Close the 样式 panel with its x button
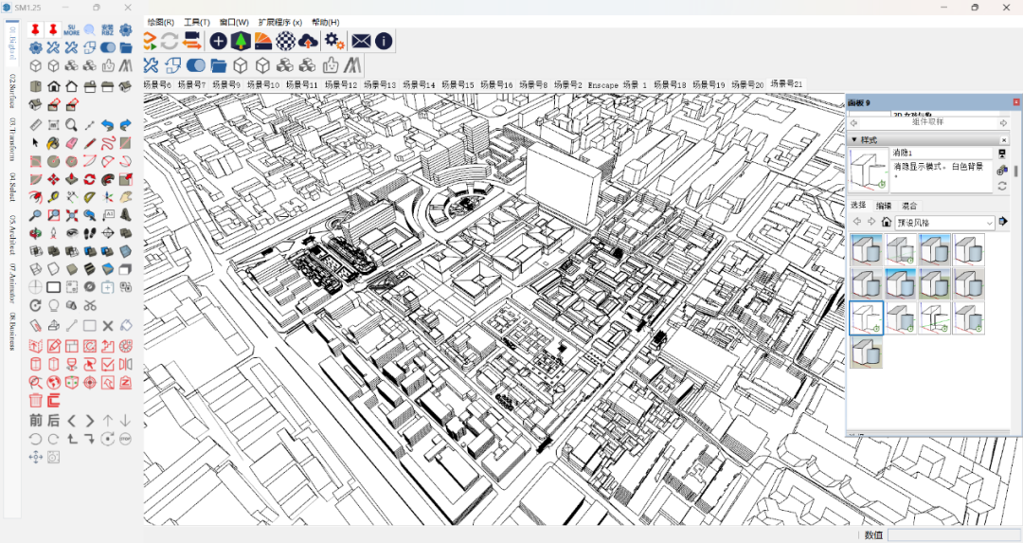The height and width of the screenshot is (543, 1023). point(1004,139)
